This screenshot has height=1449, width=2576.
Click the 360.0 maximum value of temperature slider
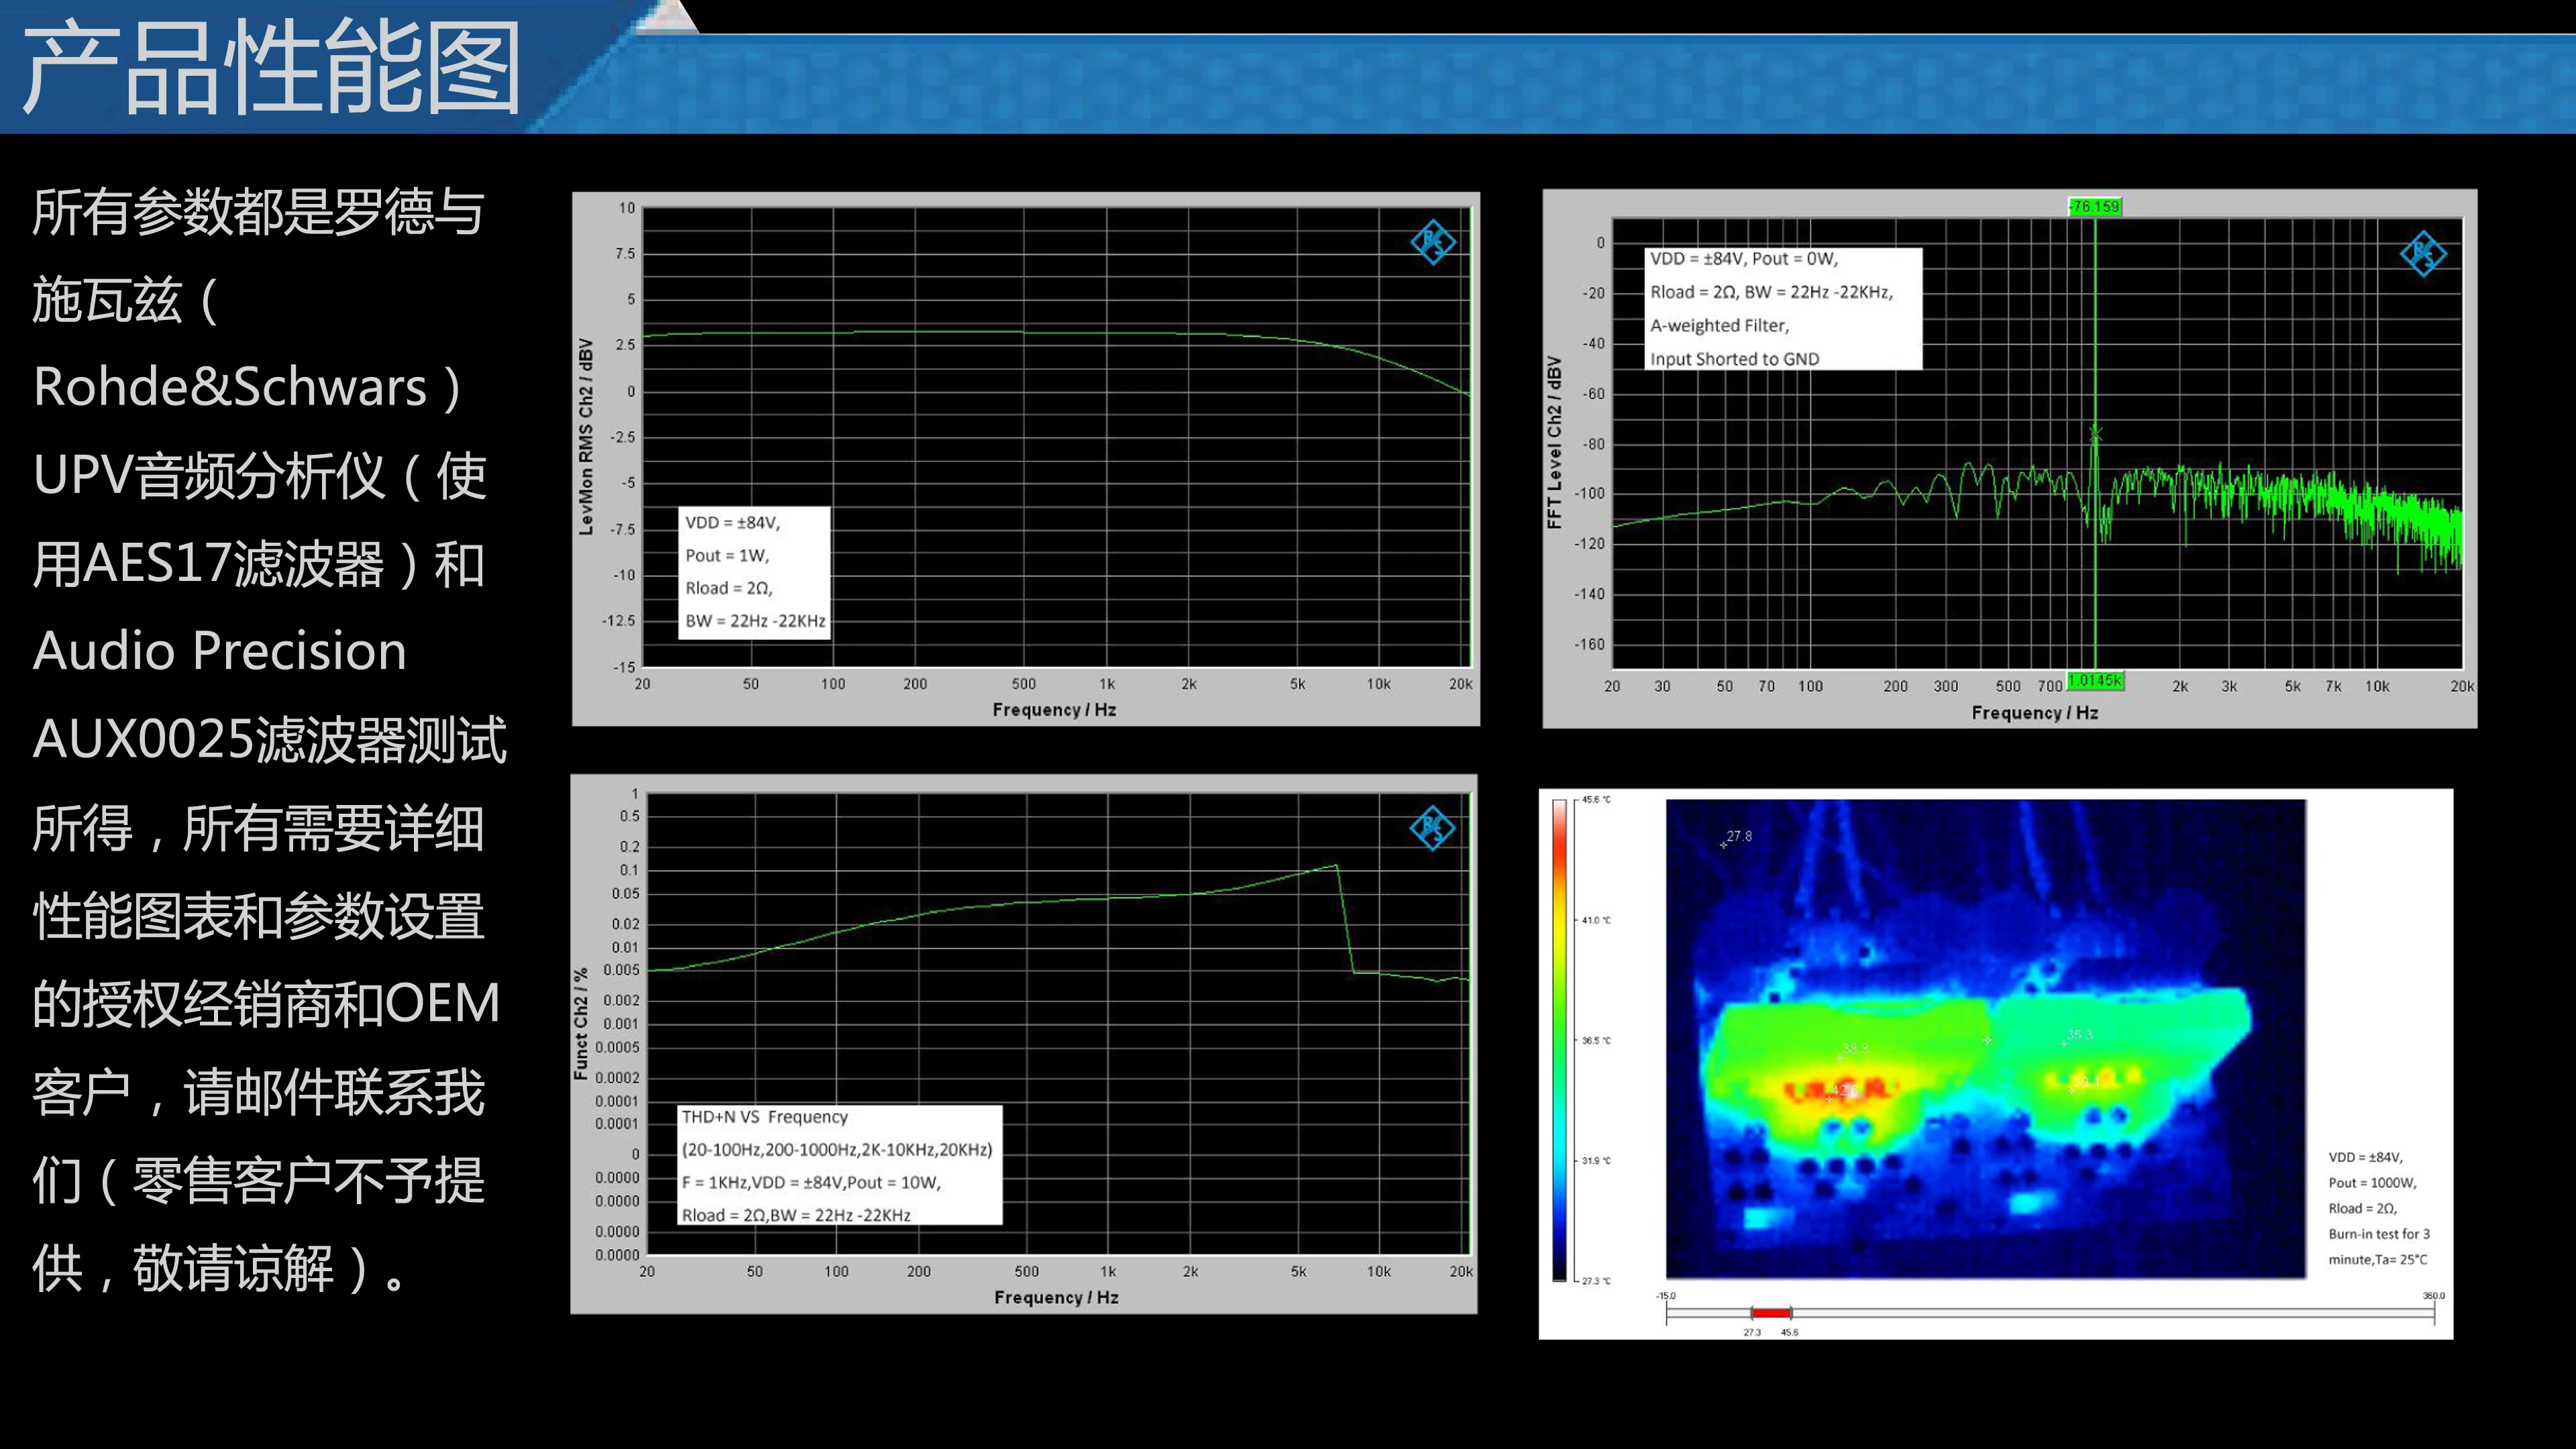(x=2433, y=1296)
